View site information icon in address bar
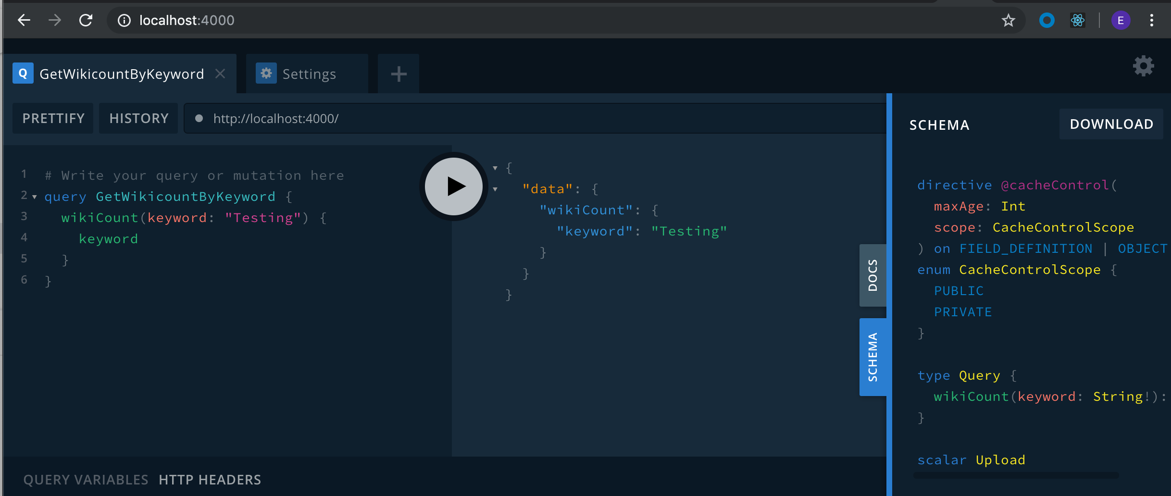The height and width of the screenshot is (496, 1171). tap(124, 20)
